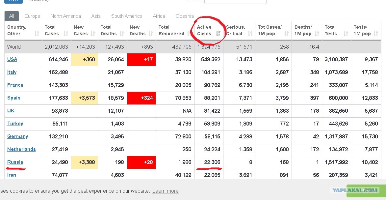Sort by Total Tests column arrows
386x200 pixels.
coord(346,34)
